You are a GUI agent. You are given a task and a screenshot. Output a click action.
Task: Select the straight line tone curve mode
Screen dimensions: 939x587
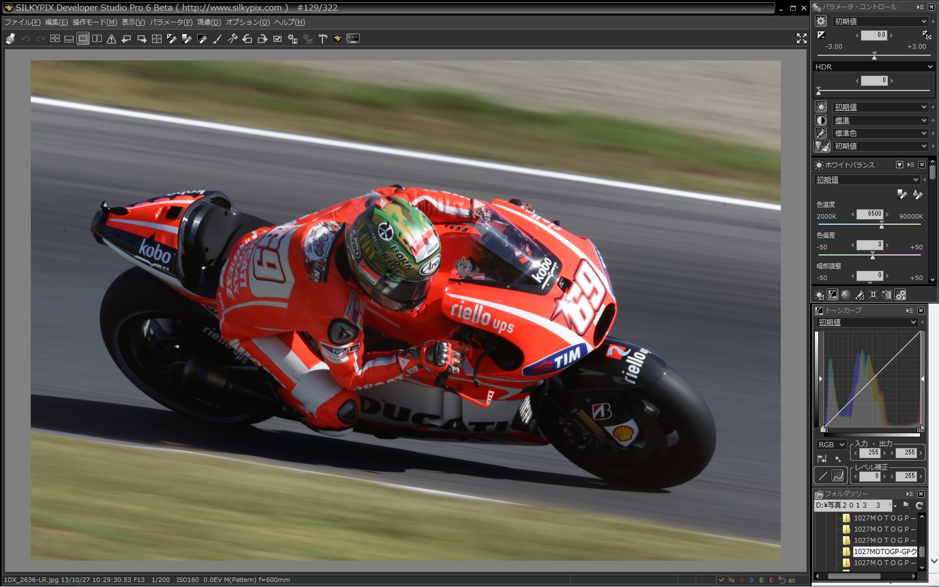(823, 476)
